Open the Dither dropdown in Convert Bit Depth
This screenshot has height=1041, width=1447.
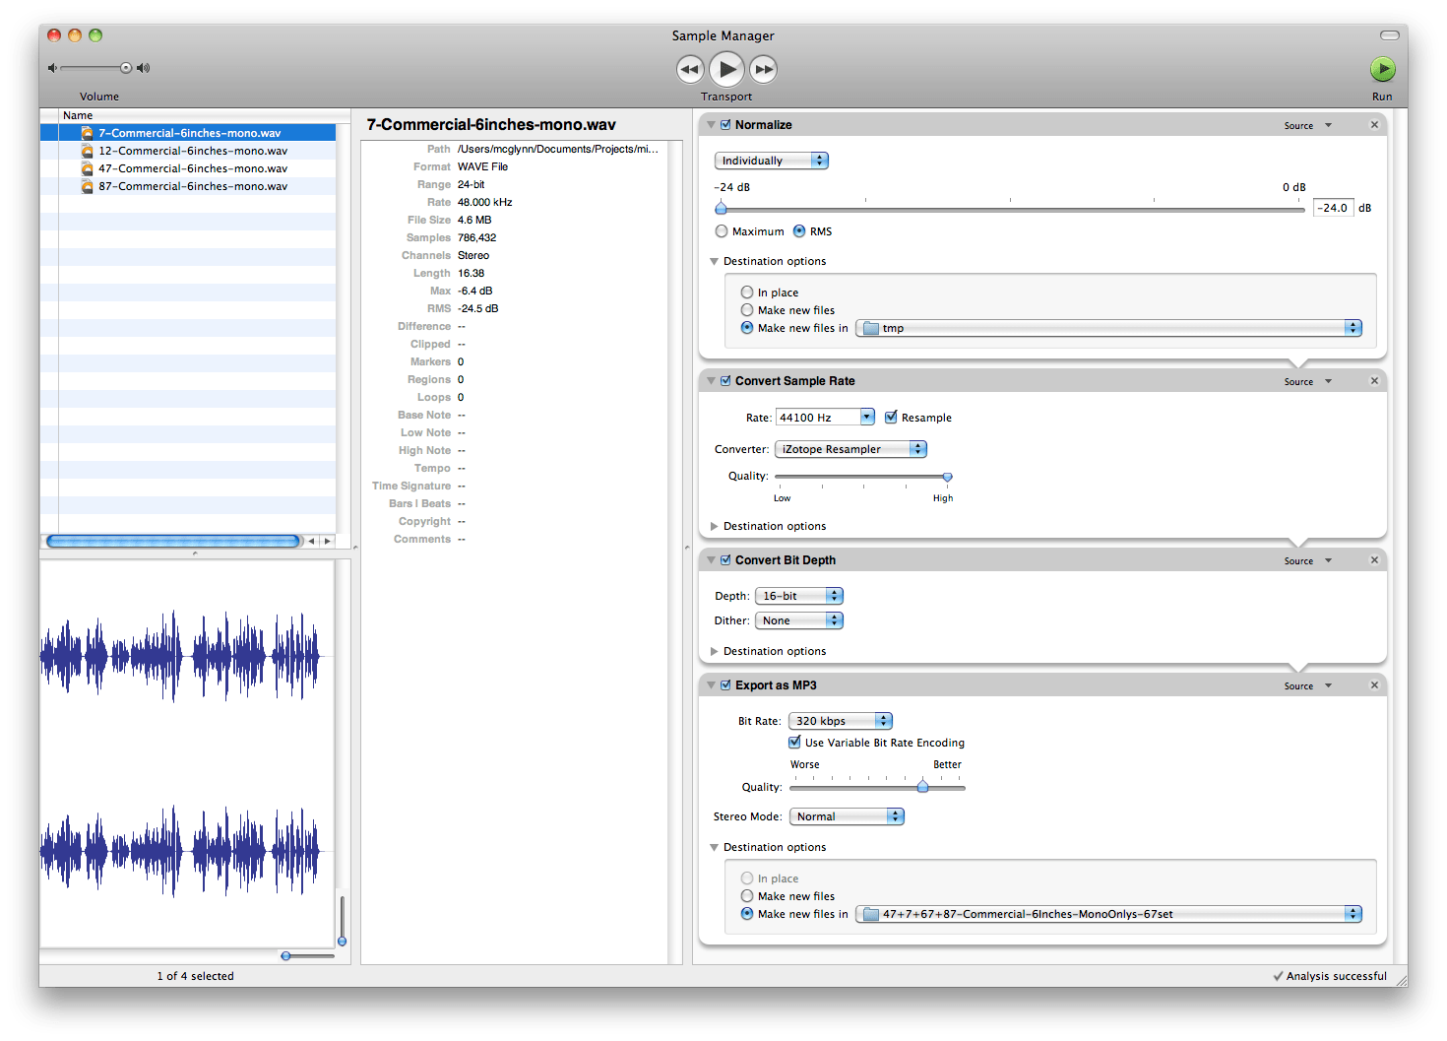click(x=798, y=620)
